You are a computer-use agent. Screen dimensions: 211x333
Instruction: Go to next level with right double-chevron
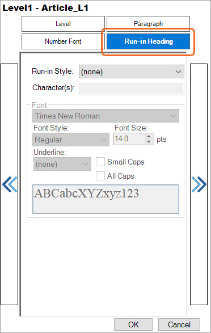(199, 184)
